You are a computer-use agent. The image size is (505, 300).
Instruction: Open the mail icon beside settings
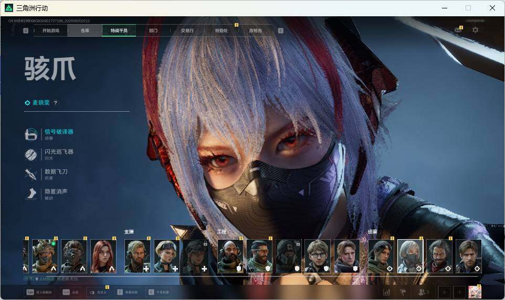point(458,30)
